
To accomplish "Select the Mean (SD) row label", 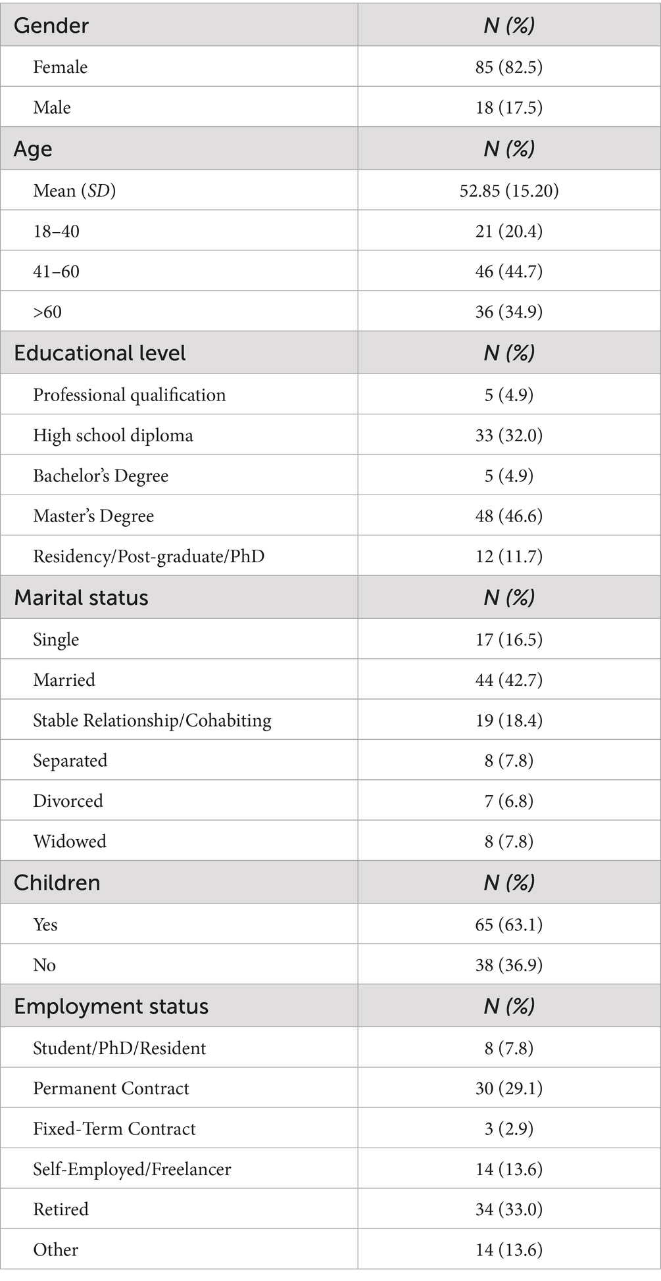I will point(74,191).
